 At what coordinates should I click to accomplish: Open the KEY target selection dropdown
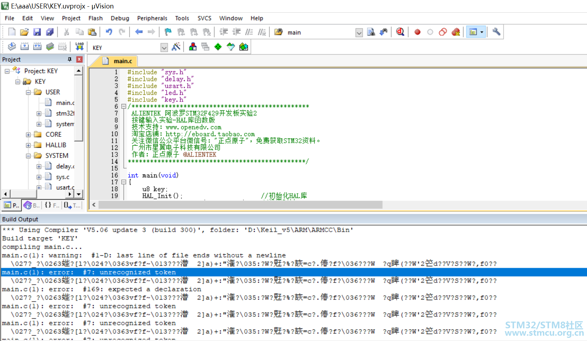[164, 48]
